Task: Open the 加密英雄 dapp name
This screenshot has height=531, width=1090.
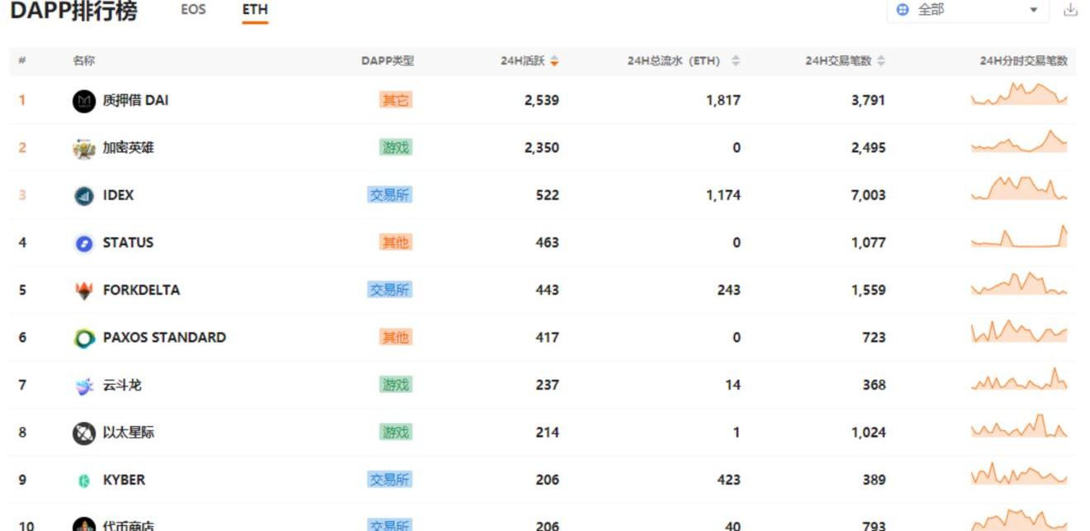Action: click(128, 148)
